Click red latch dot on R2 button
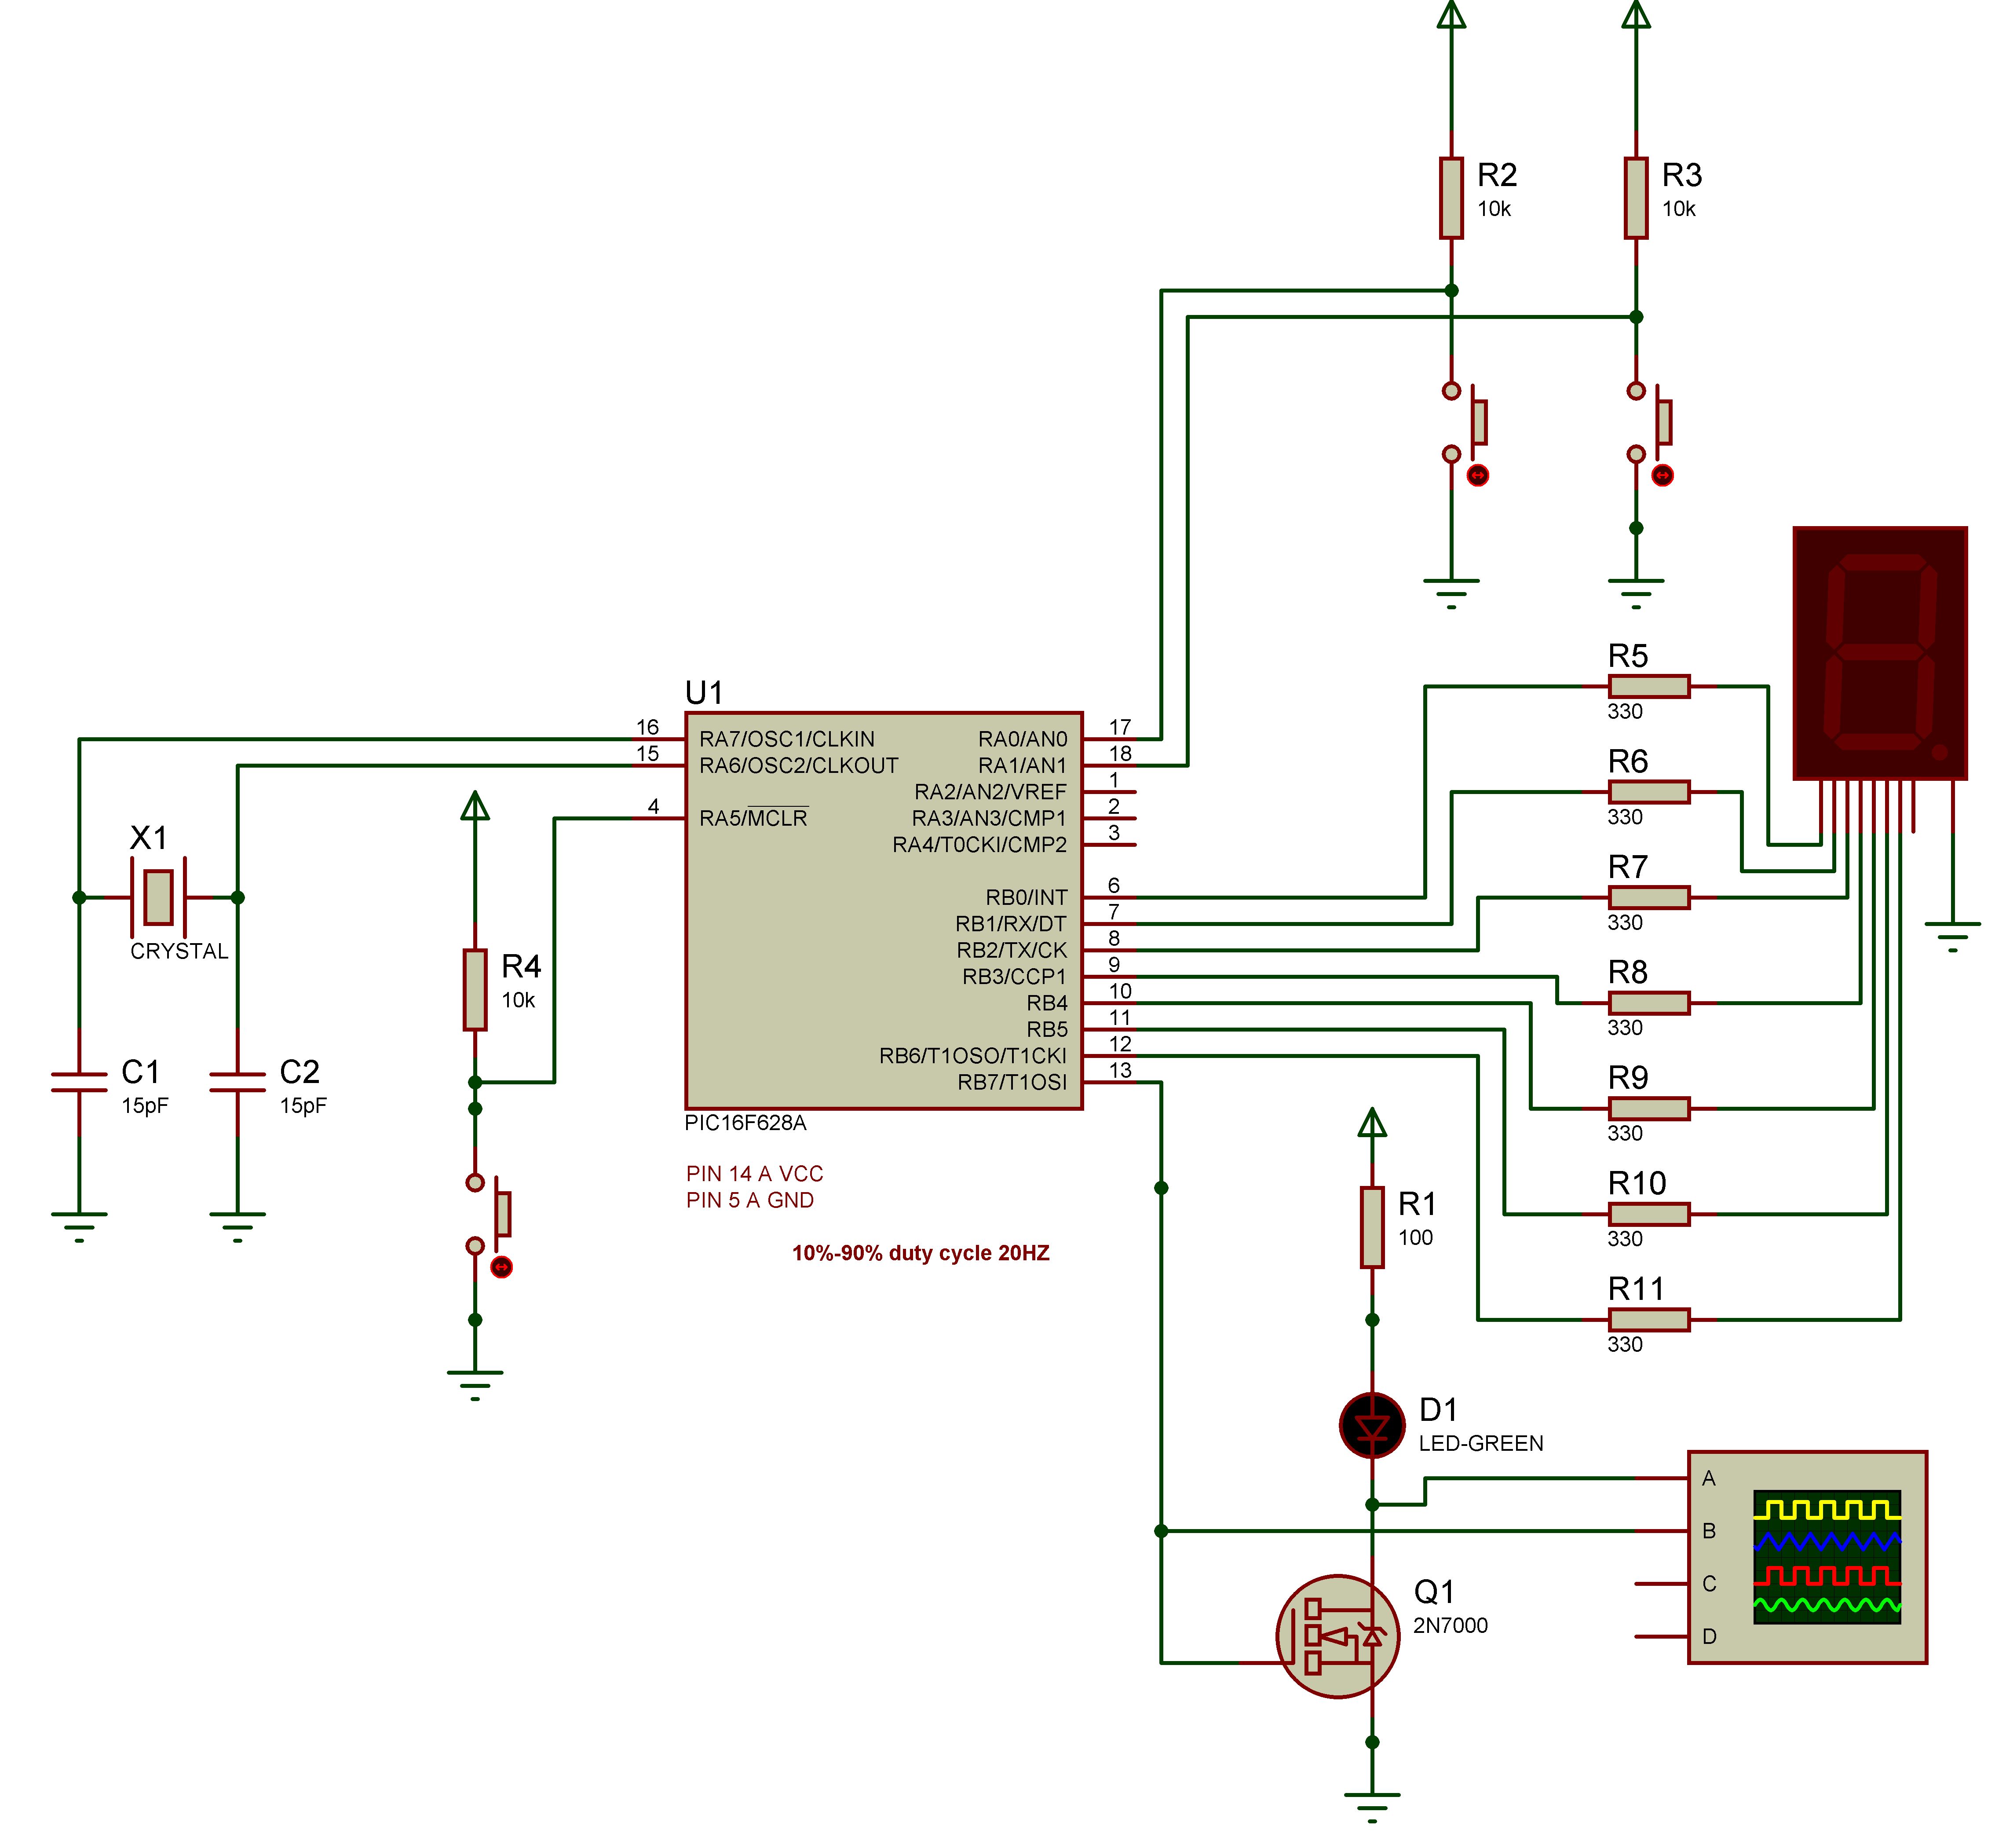 point(1477,476)
